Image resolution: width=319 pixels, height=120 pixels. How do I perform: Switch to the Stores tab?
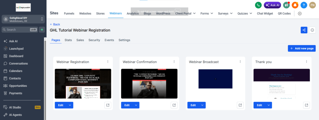click(x=100, y=14)
